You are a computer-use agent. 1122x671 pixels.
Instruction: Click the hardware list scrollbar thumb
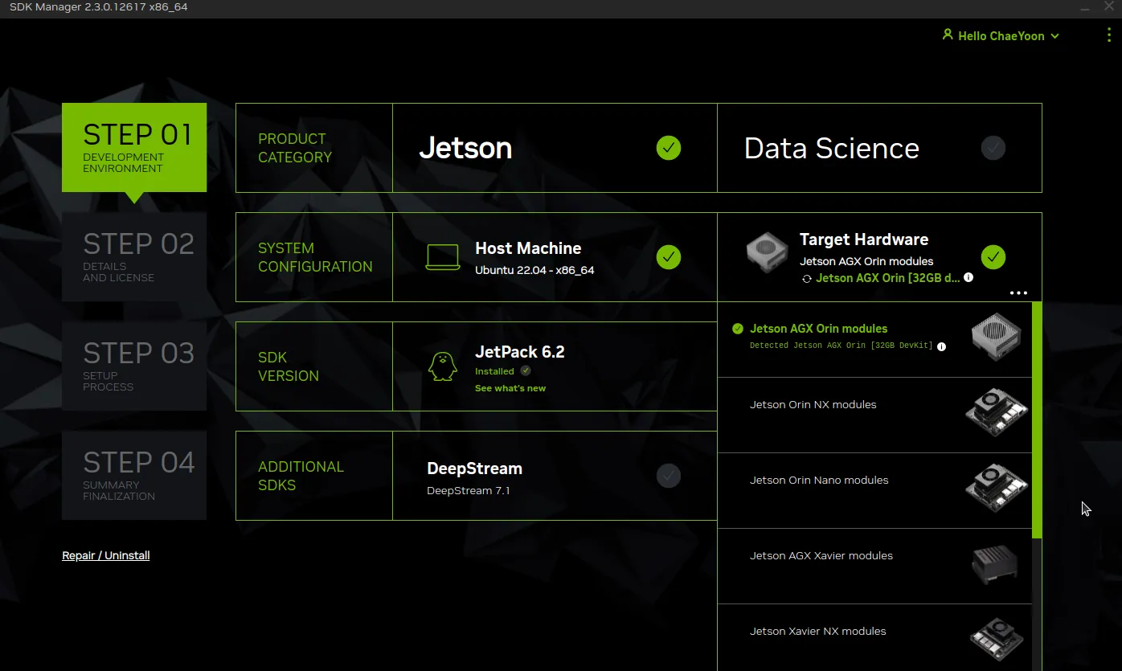click(x=1037, y=419)
